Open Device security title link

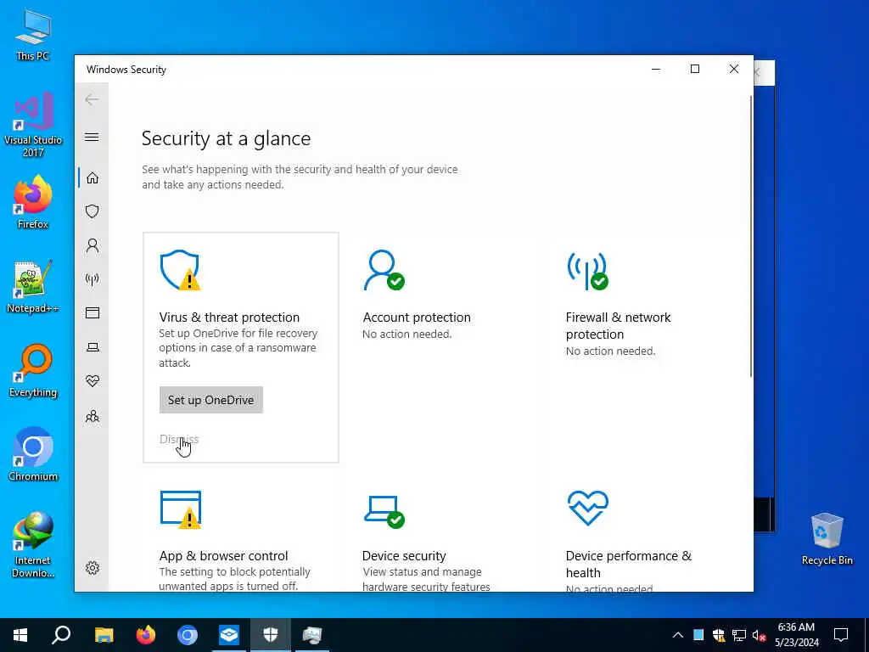coord(404,556)
